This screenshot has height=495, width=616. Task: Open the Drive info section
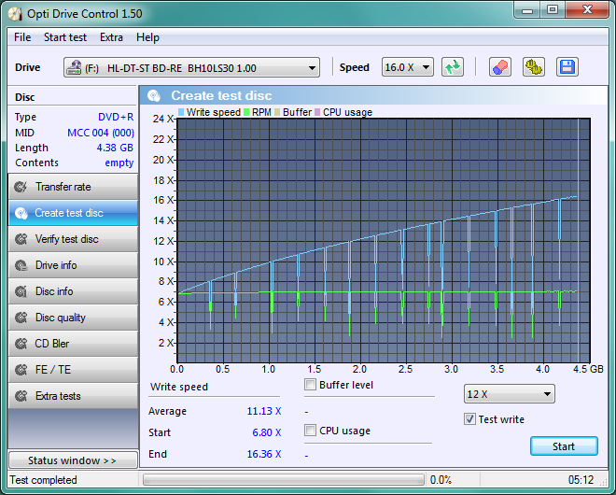tap(73, 265)
